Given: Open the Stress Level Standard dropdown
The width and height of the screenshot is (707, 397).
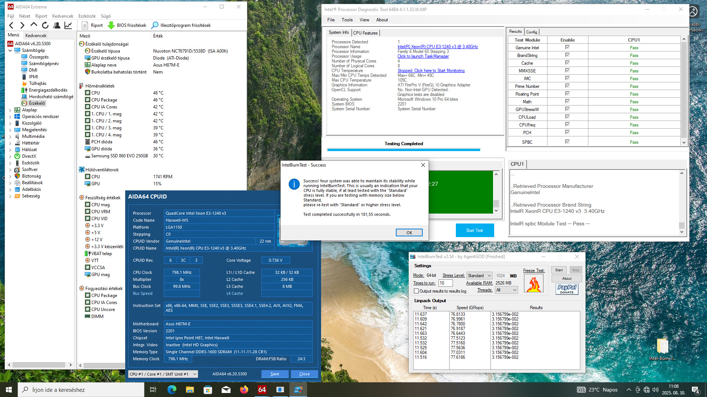Looking at the screenshot, I should pyautogui.click(x=479, y=276).
